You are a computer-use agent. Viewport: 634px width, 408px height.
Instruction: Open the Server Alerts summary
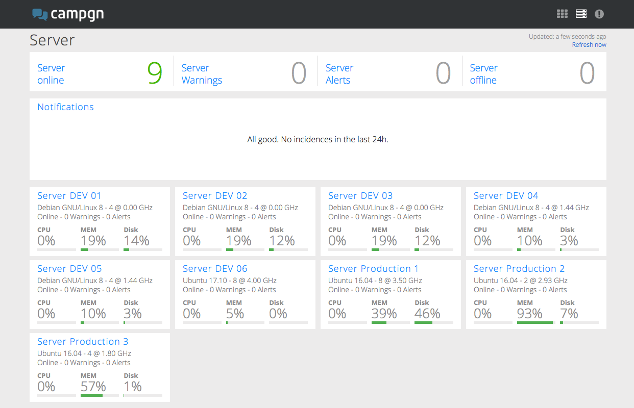tap(339, 74)
